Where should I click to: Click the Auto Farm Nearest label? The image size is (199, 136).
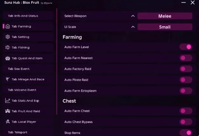79,58
